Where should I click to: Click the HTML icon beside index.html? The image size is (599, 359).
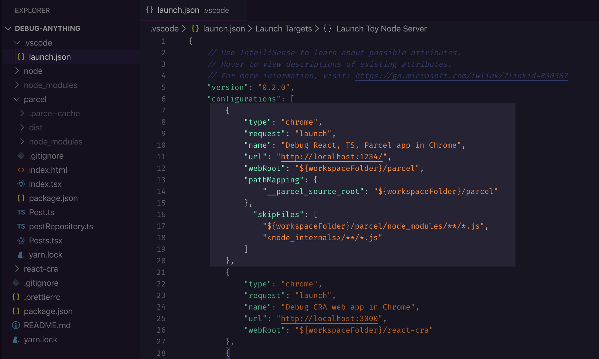pos(21,170)
